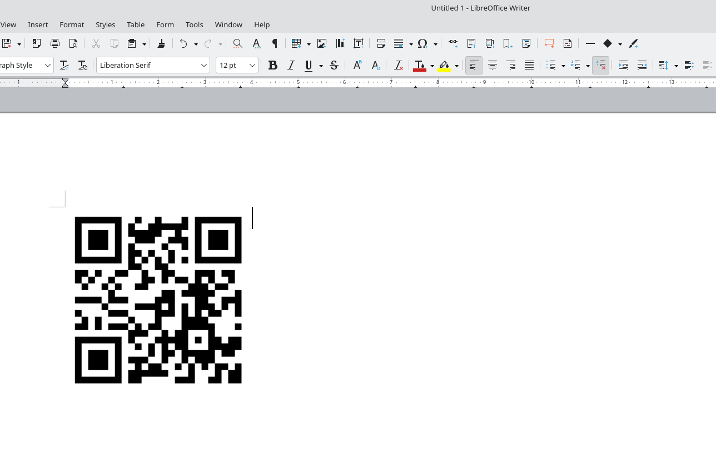The image size is (716, 462).
Task: Click the Align Right button
Action: click(x=511, y=65)
